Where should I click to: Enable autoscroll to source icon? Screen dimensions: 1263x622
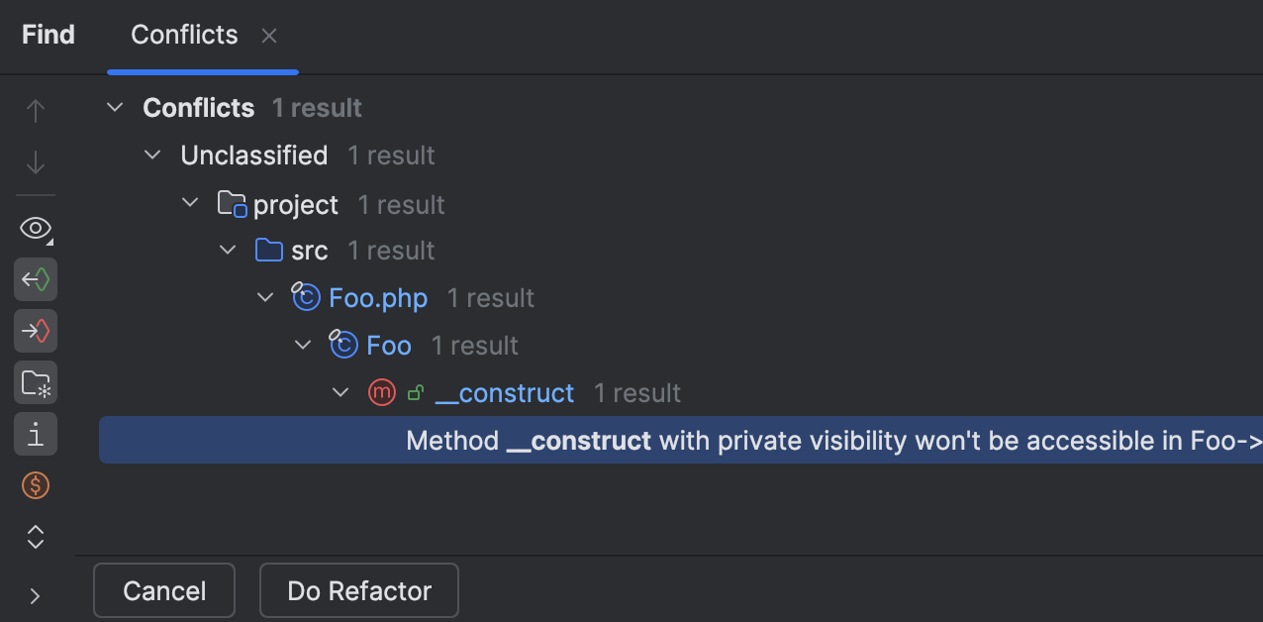tap(36, 279)
